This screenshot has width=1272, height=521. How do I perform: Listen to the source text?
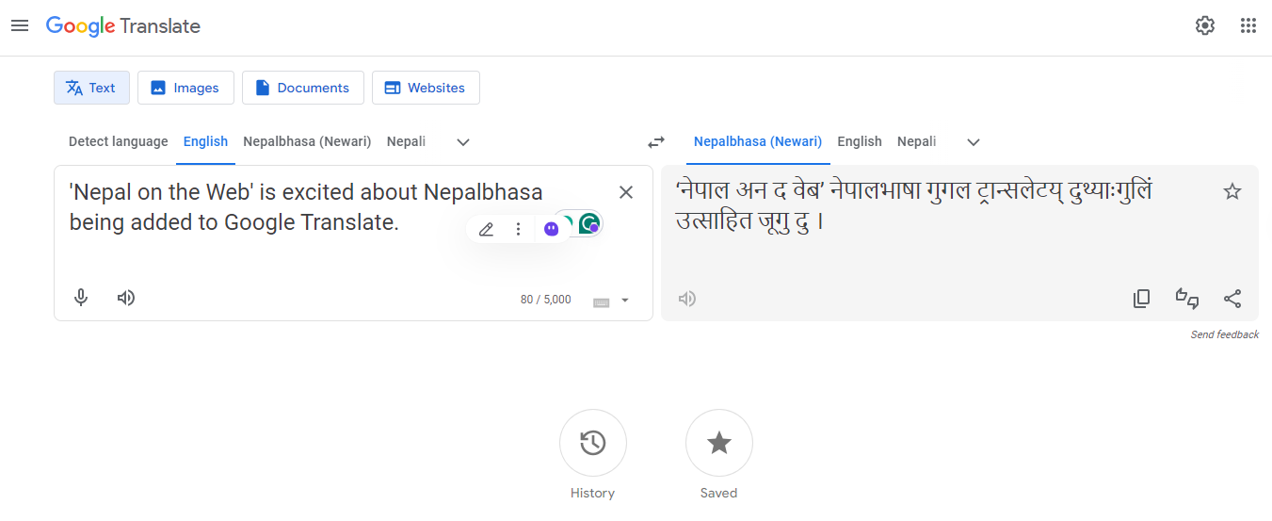click(x=126, y=298)
